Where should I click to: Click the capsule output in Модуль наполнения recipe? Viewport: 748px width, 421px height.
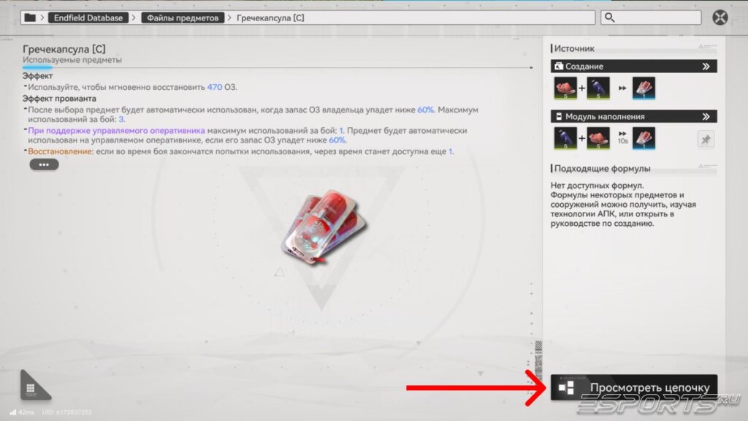(644, 137)
